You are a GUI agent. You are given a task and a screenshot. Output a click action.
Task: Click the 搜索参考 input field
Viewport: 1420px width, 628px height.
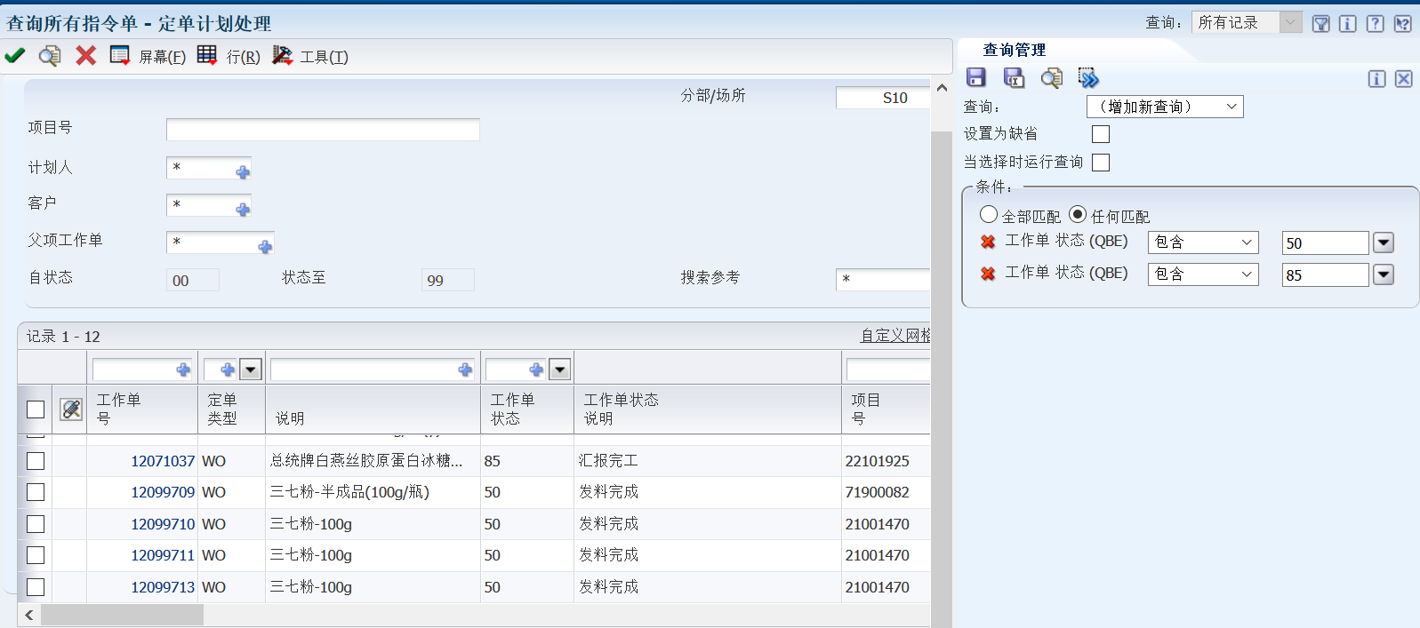[883, 280]
